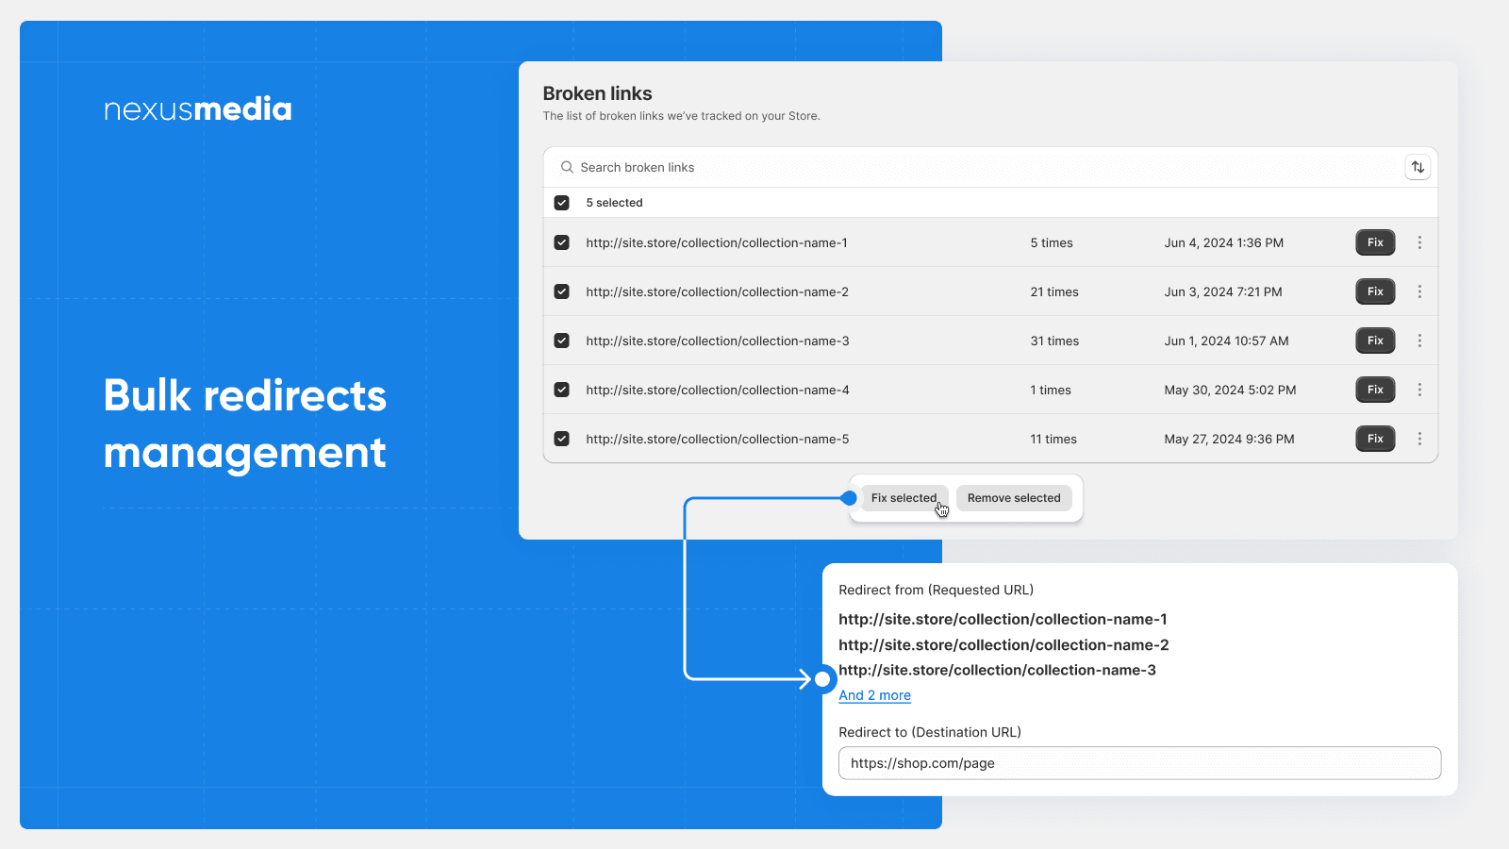Image resolution: width=1509 pixels, height=849 pixels.
Task: Select the collection-name-1 URL in the redirect list
Action: coord(1003,620)
